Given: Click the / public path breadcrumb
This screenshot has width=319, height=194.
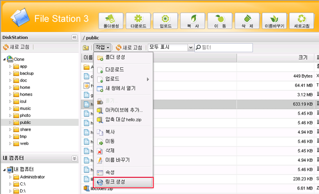Looking at the screenshot, I should point(91,38).
